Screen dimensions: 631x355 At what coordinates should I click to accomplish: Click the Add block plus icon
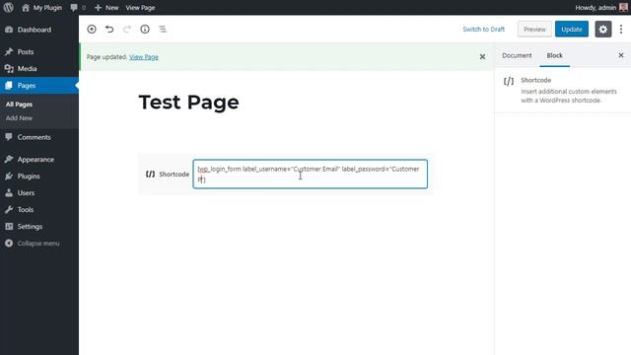92,29
